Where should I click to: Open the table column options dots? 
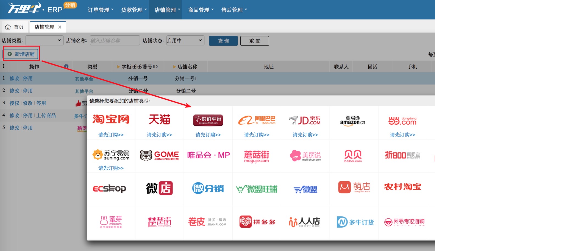[x=4, y=66]
